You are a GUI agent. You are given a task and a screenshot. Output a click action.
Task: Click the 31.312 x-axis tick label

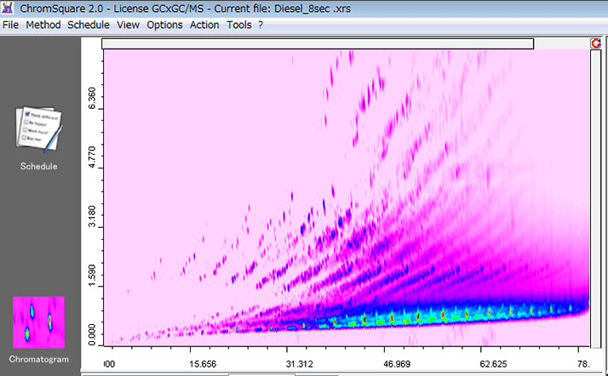pyautogui.click(x=299, y=362)
